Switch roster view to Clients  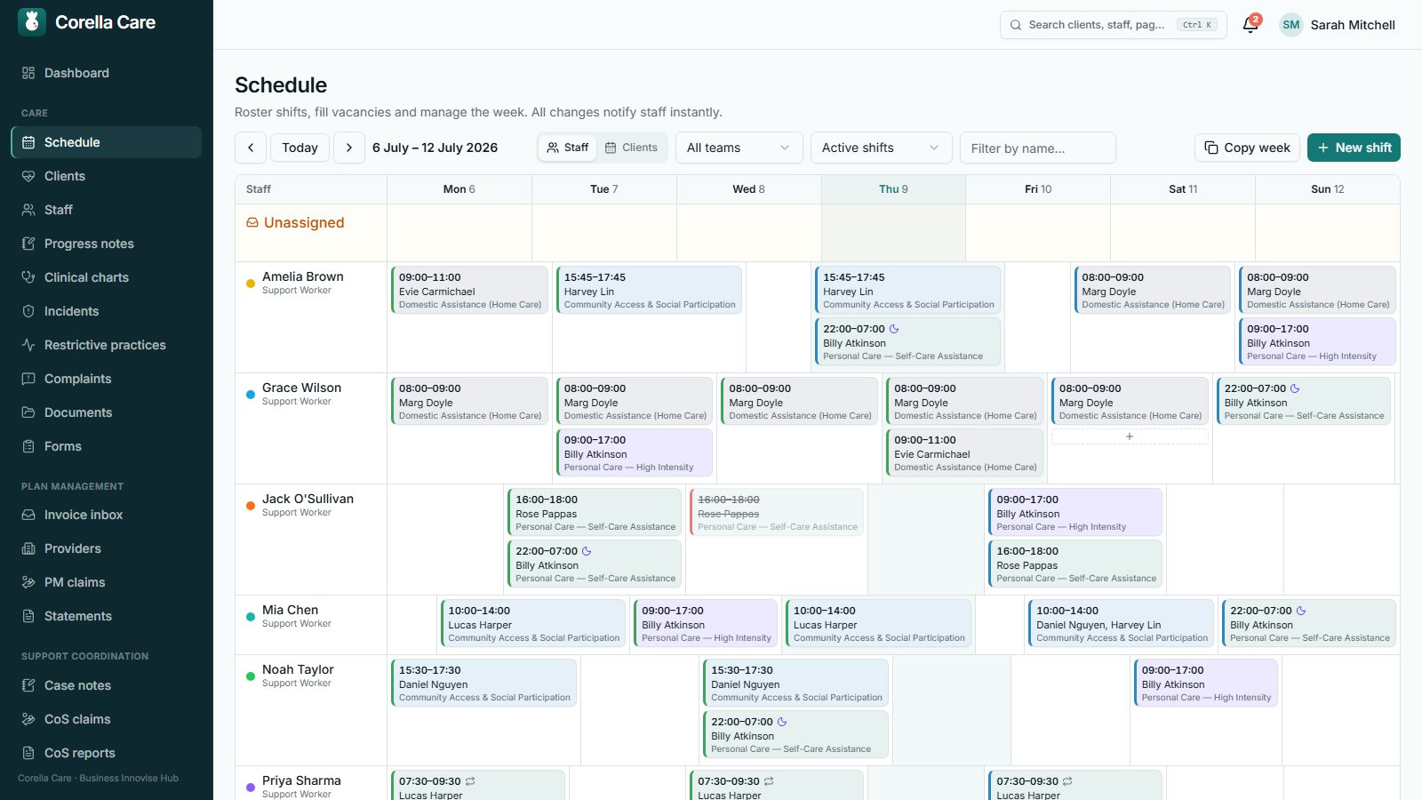click(631, 148)
